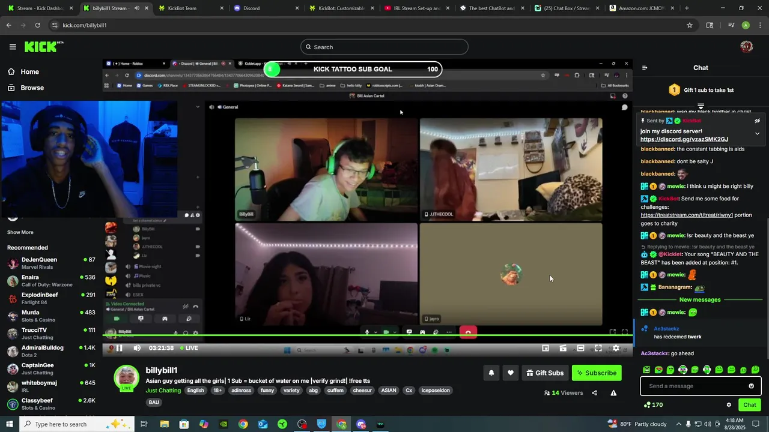Enable notifications with bell button
Viewport: 769px width, 432px height.
click(491, 373)
